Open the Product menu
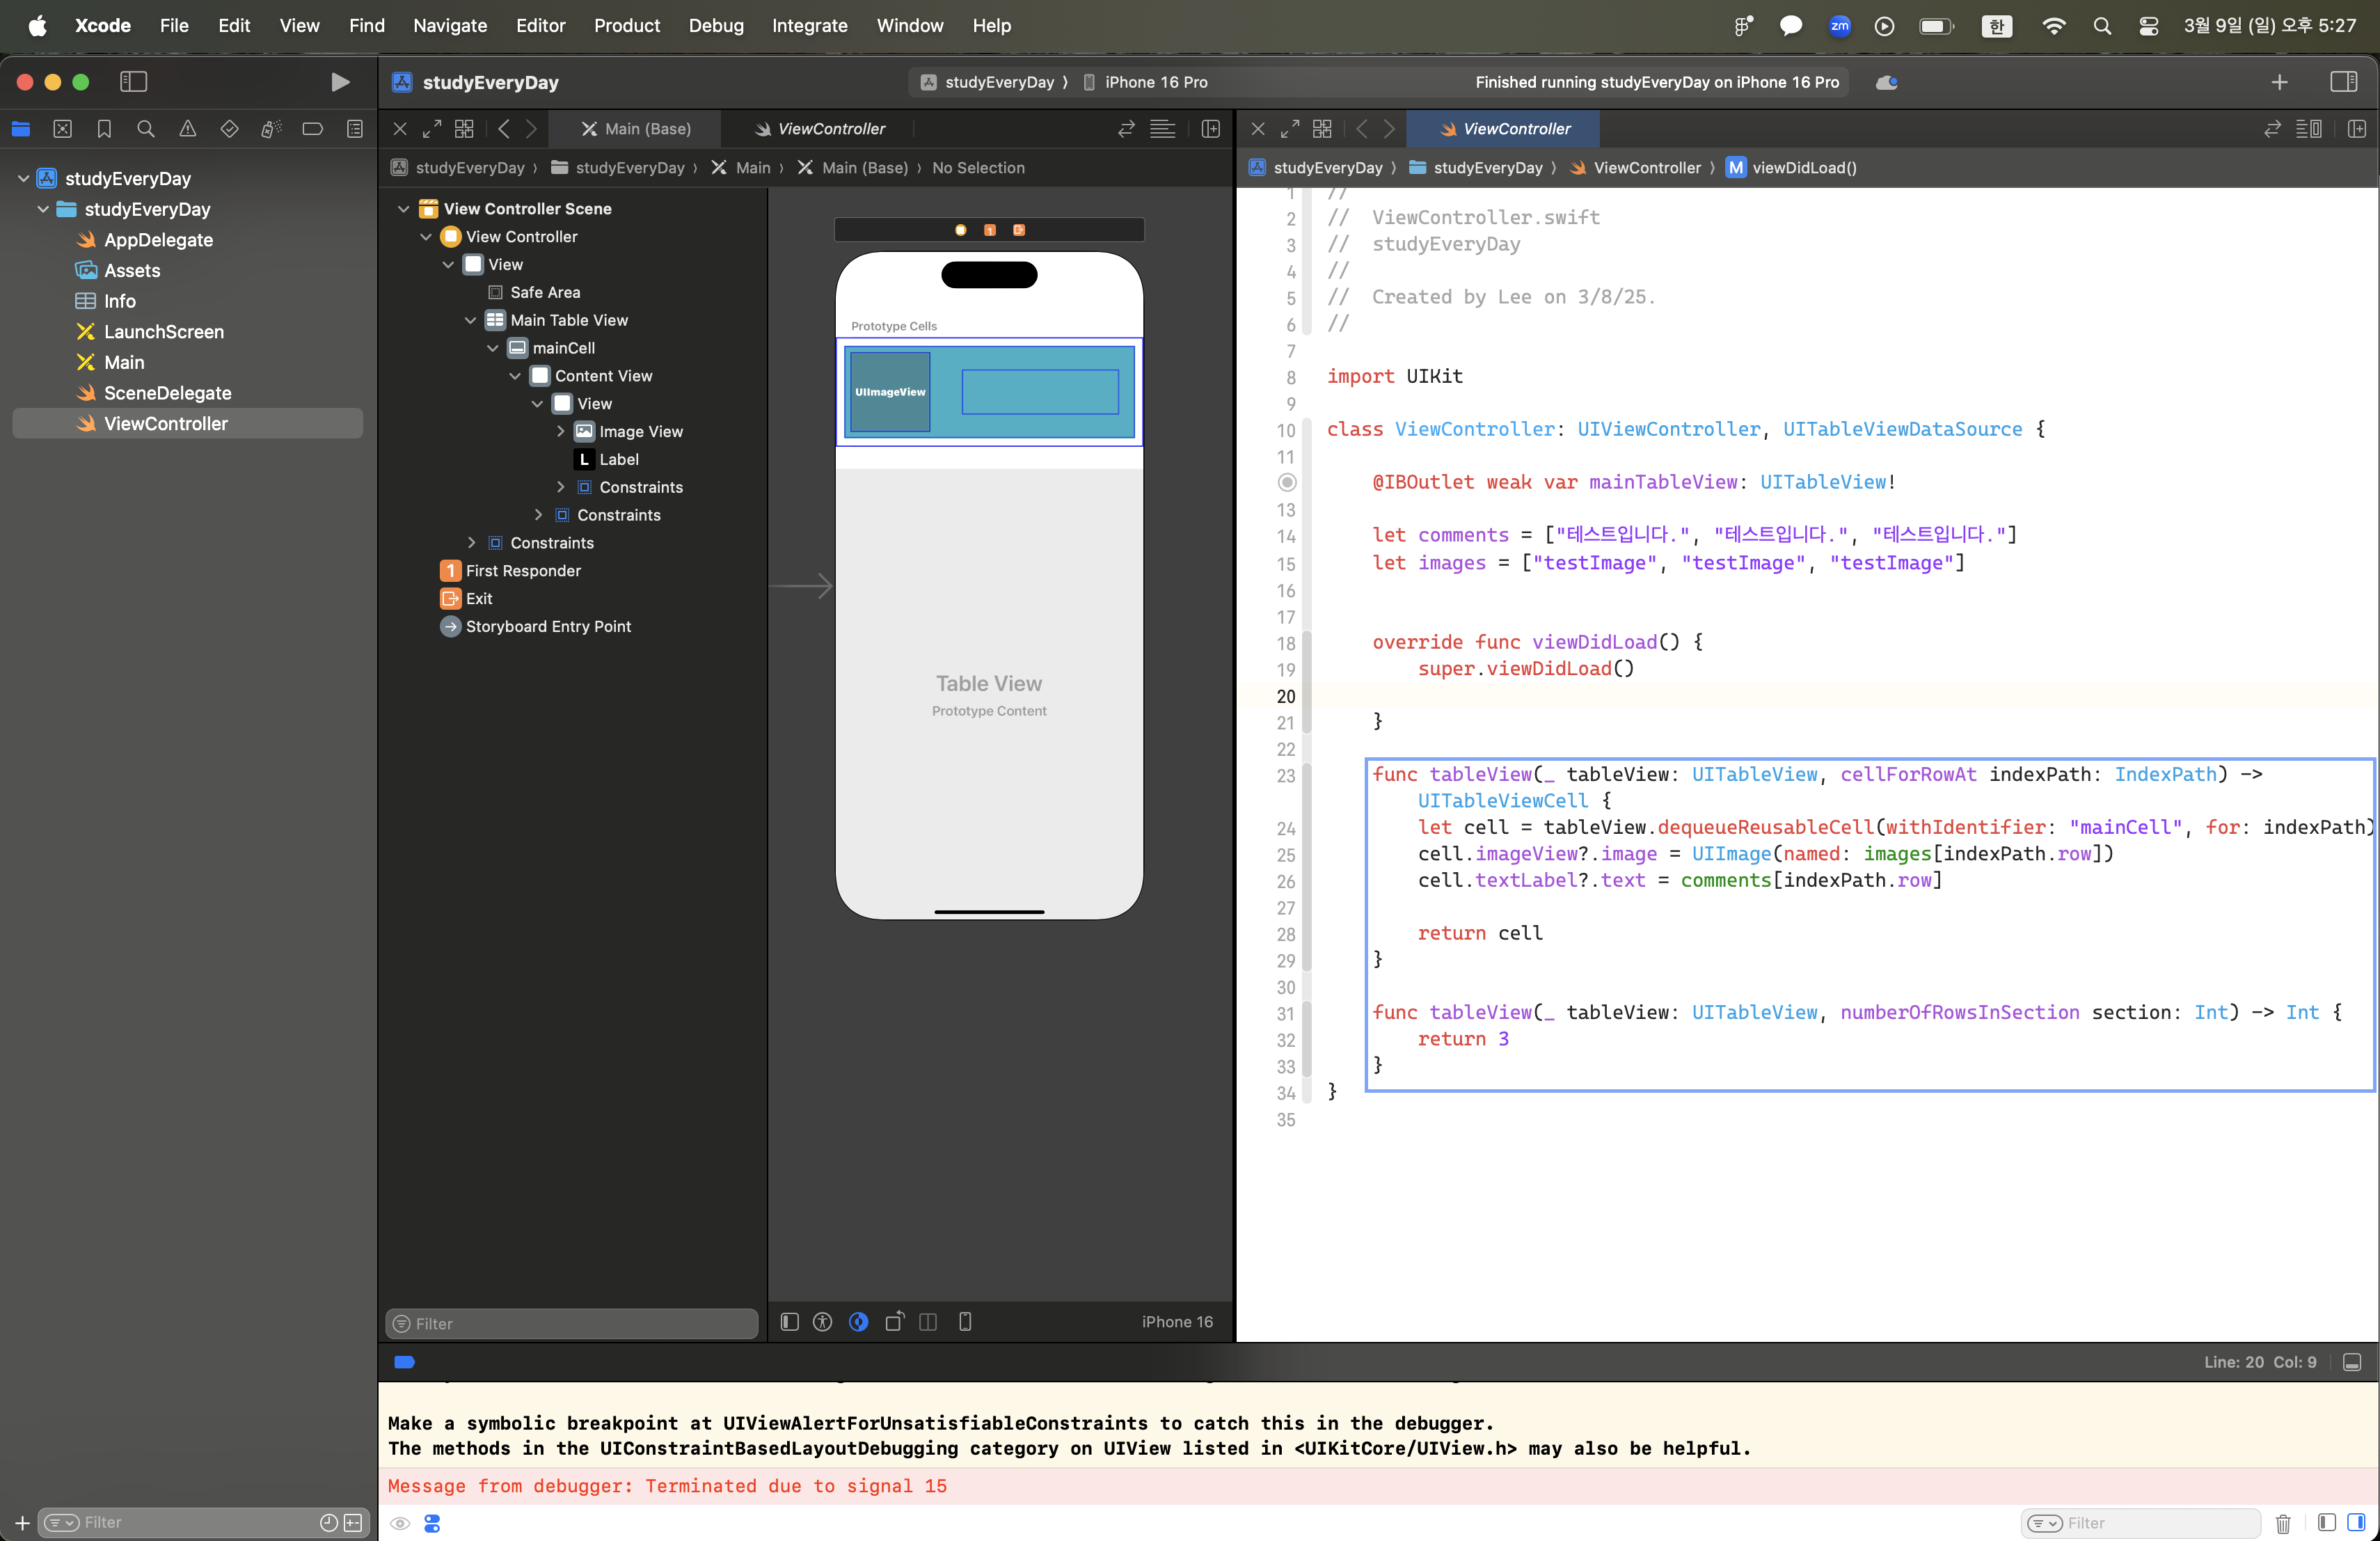 [x=626, y=25]
